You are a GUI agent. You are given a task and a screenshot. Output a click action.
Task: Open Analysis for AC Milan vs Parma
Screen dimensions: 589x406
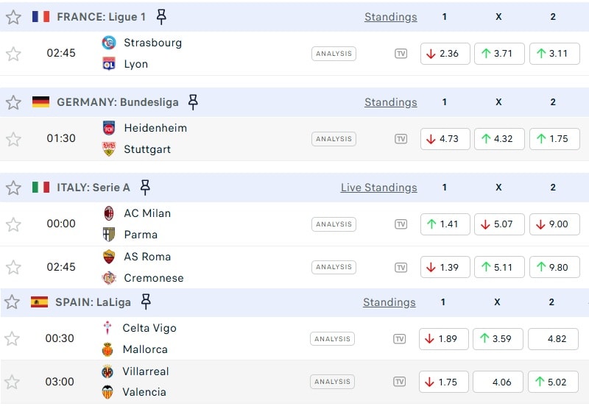(x=334, y=224)
